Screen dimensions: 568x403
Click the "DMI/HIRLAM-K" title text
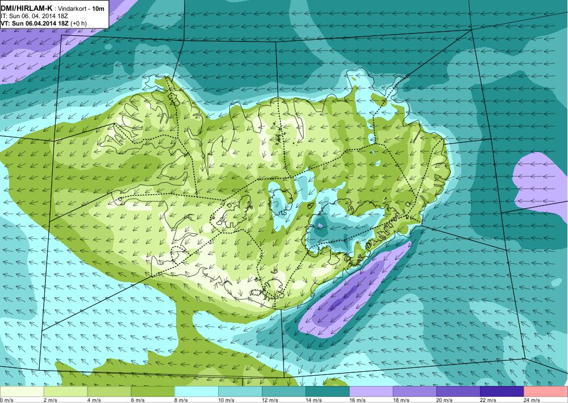pyautogui.click(x=27, y=9)
